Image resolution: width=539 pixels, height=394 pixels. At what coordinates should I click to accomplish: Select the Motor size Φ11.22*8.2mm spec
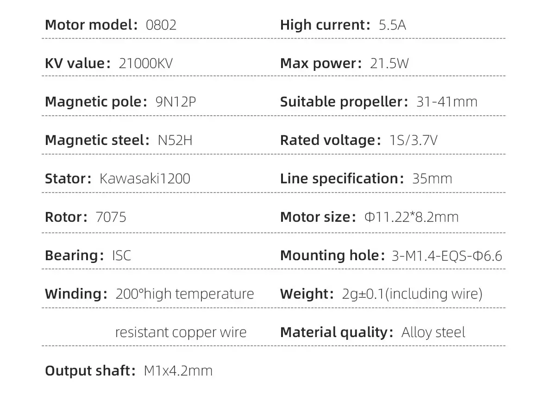click(370, 217)
